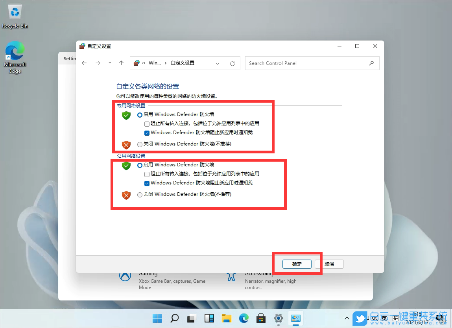The height and width of the screenshot is (328, 452).
Task: Open File Explorer from the taskbar
Action: click(x=227, y=319)
